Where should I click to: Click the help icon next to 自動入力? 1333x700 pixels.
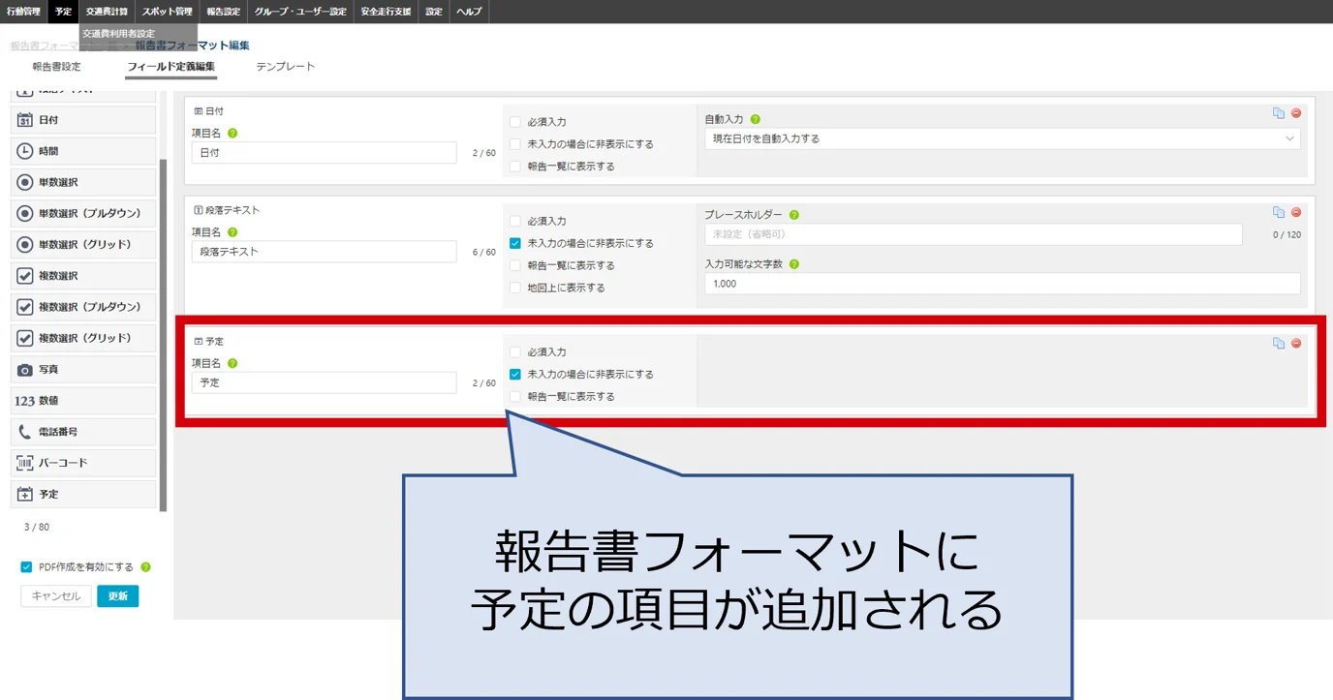[756, 119]
